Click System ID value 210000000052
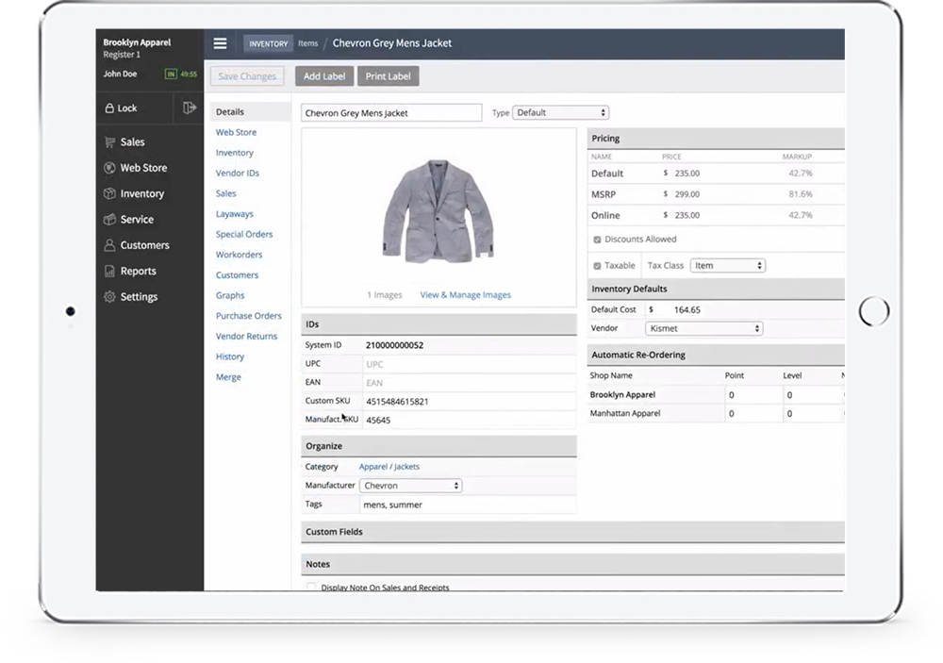Viewport: 943px width, 663px height. (x=394, y=345)
